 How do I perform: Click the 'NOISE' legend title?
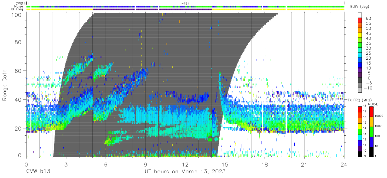pyautogui.click(x=373, y=104)
